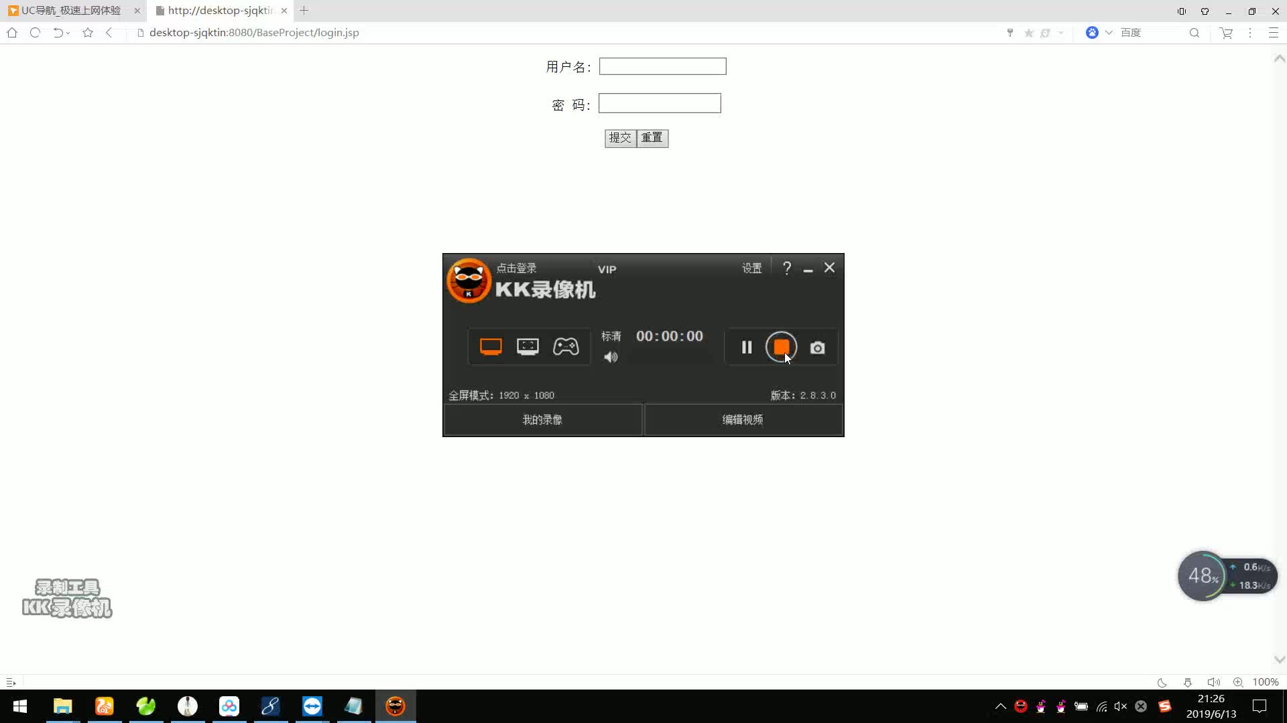1287x723 pixels.
Task: Click the 提交 submit button
Action: click(x=620, y=138)
